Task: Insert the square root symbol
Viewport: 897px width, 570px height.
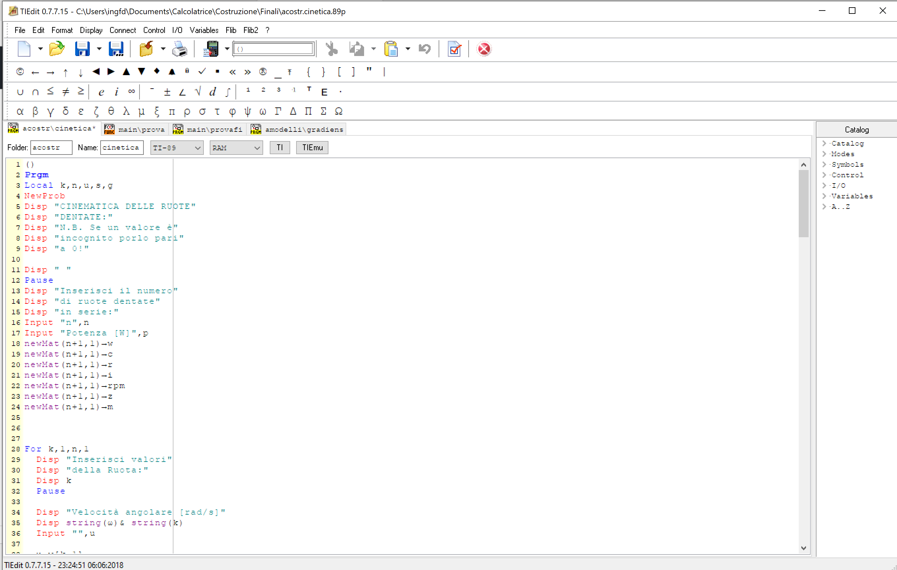Action: pos(198,92)
